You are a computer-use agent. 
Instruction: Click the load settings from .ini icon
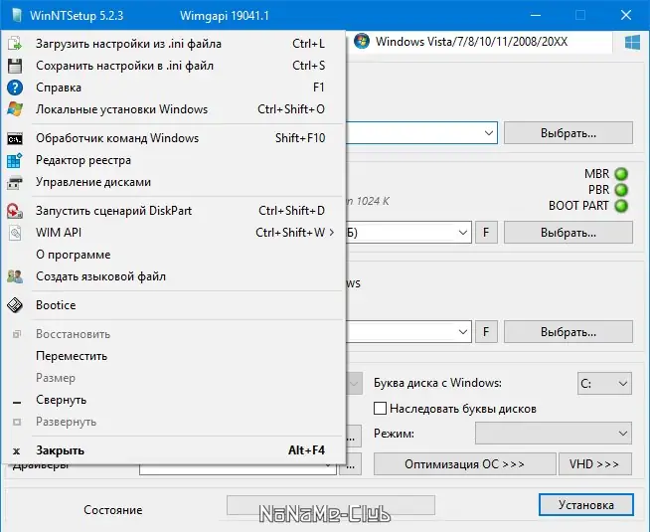15,44
